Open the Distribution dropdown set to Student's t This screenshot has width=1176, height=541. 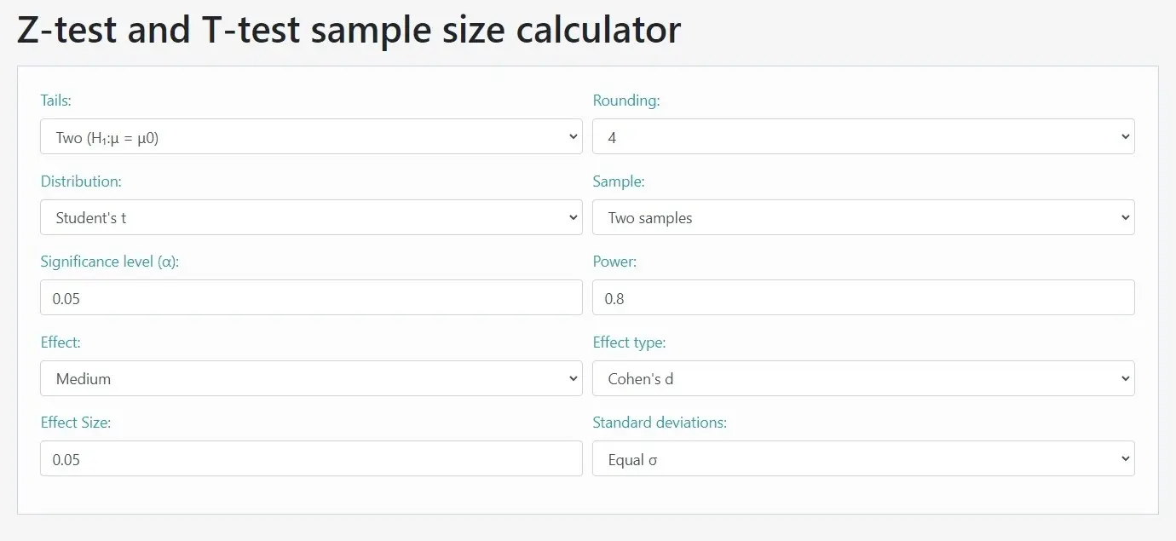tap(311, 217)
